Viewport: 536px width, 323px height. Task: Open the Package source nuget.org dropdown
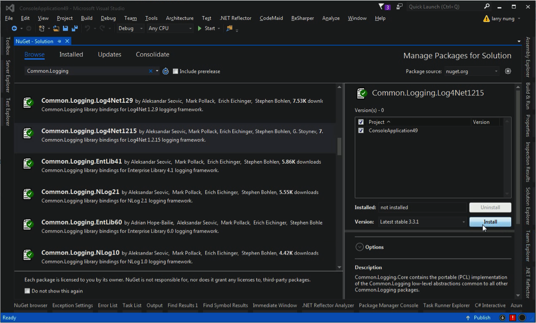tap(472, 71)
